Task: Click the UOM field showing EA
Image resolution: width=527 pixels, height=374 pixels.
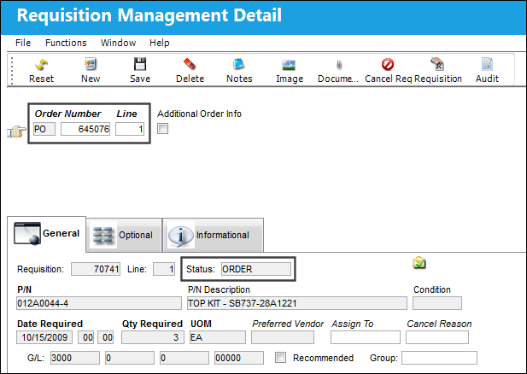Action: tap(218, 337)
